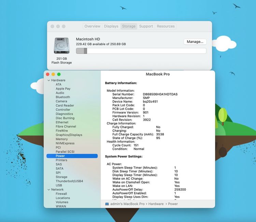Select USB in the sidebar
The width and height of the screenshot is (256, 222).
pos(59,185)
